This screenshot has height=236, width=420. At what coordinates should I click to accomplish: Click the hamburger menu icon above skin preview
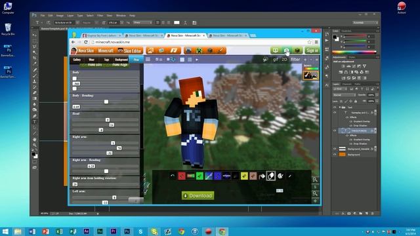(x=148, y=60)
